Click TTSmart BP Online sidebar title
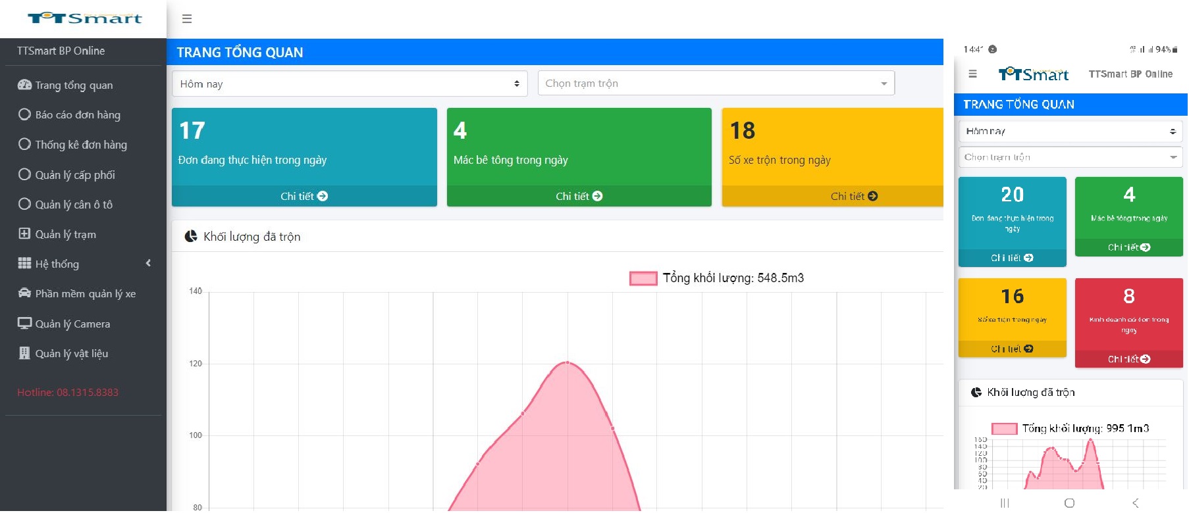 [61, 51]
